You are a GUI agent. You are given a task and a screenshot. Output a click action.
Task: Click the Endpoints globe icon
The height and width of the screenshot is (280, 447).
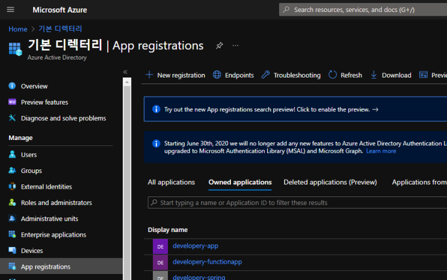tap(217, 75)
